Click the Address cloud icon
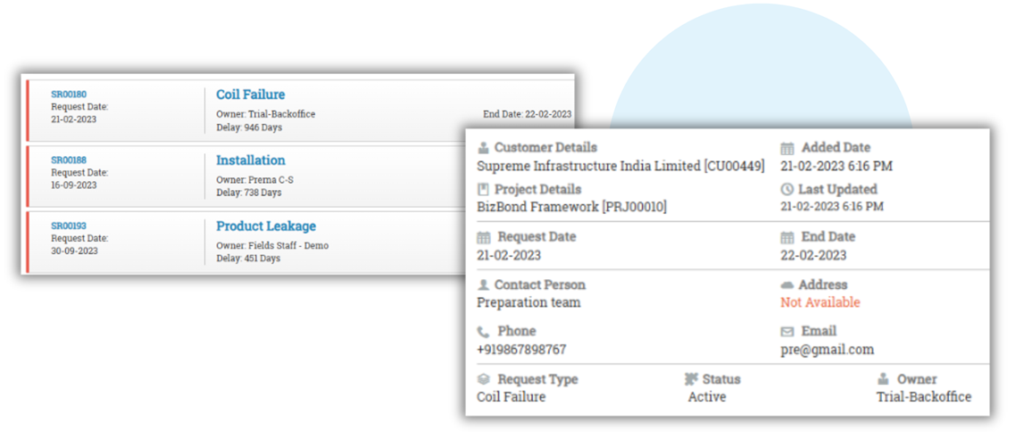This screenshot has width=1024, height=444. [x=787, y=285]
